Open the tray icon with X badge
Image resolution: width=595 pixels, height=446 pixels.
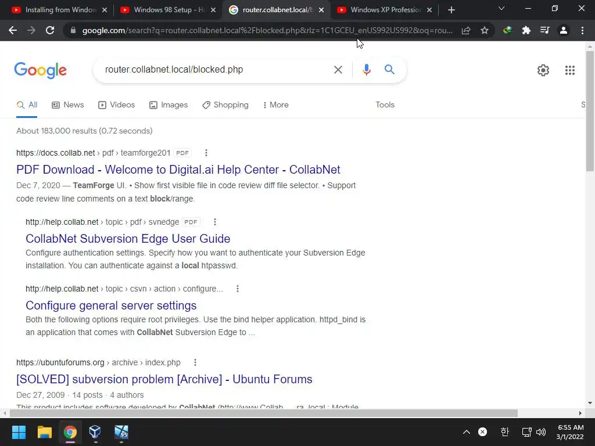click(x=482, y=432)
